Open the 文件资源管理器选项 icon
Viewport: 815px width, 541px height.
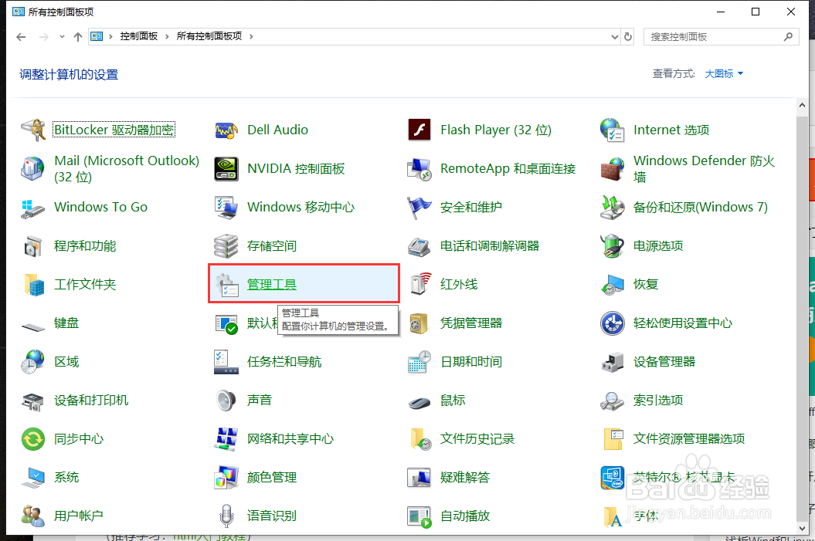pyautogui.click(x=613, y=439)
